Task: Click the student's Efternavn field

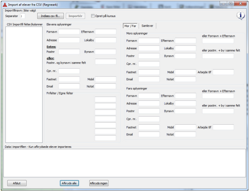Action: tap(106, 32)
